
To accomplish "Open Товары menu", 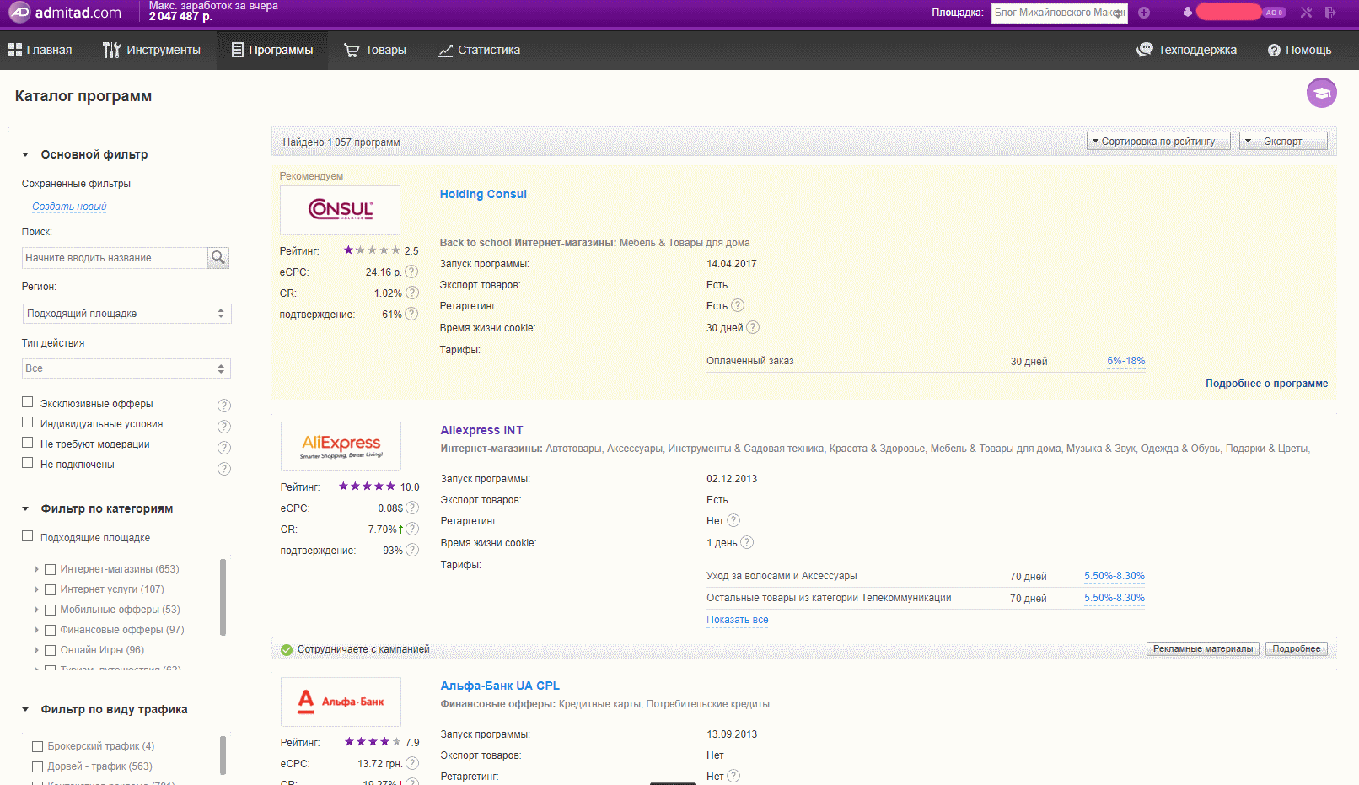I will tap(375, 50).
